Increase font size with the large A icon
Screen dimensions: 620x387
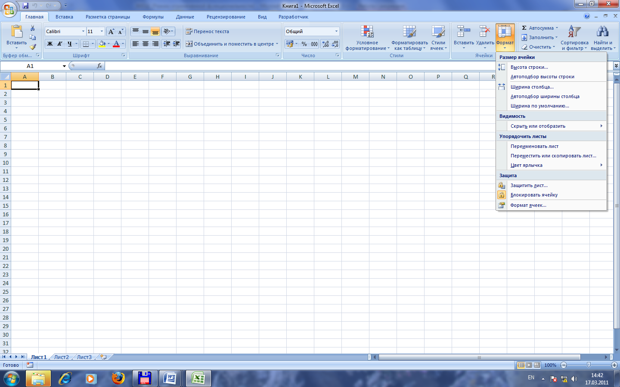[111, 31]
